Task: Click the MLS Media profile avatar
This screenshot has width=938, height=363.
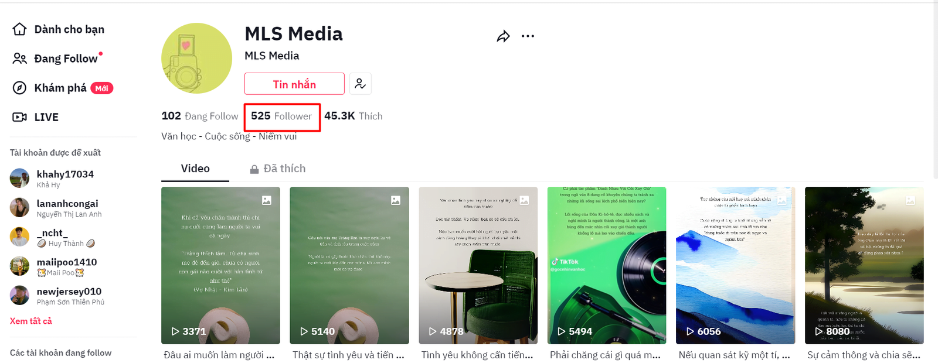Action: [196, 58]
